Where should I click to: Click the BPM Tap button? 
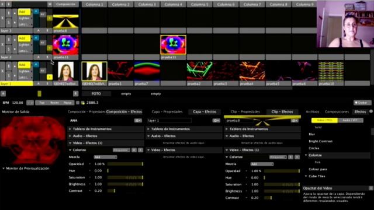pos(41,103)
